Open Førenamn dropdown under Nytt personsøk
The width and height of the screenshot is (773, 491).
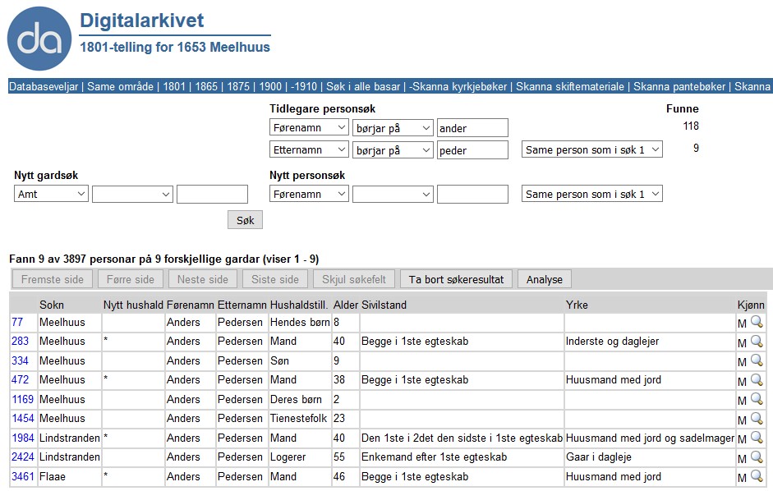(309, 195)
